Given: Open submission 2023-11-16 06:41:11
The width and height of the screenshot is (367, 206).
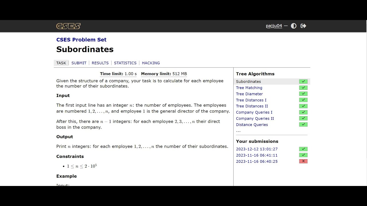Looking at the screenshot, I should coord(257,155).
